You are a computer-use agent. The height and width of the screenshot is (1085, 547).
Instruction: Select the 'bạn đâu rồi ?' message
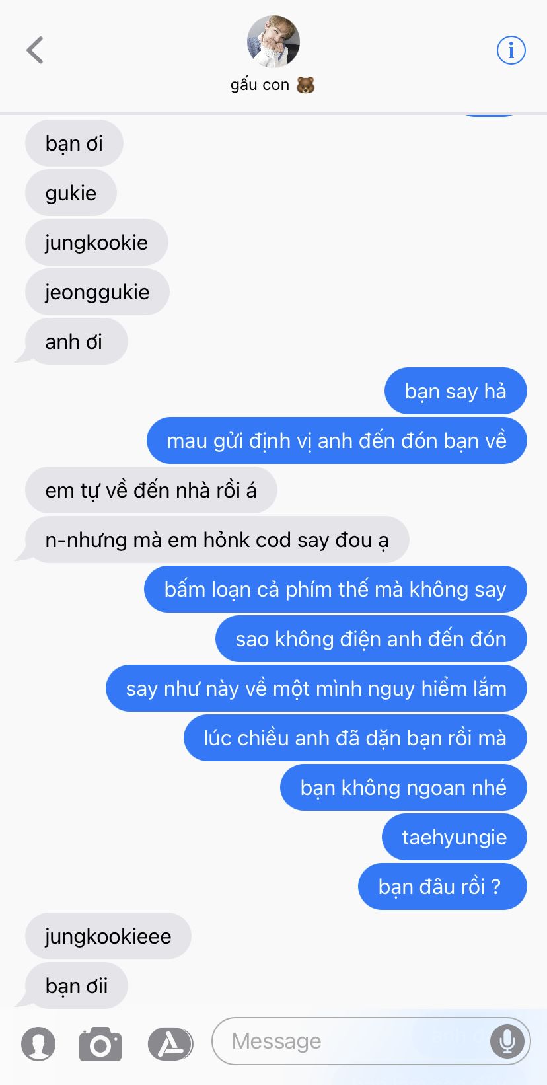coord(443,887)
